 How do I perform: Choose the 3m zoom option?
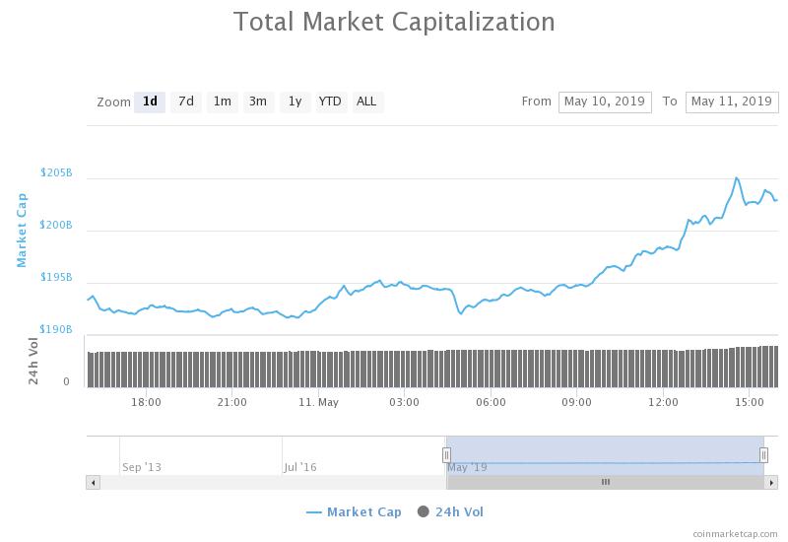(258, 102)
